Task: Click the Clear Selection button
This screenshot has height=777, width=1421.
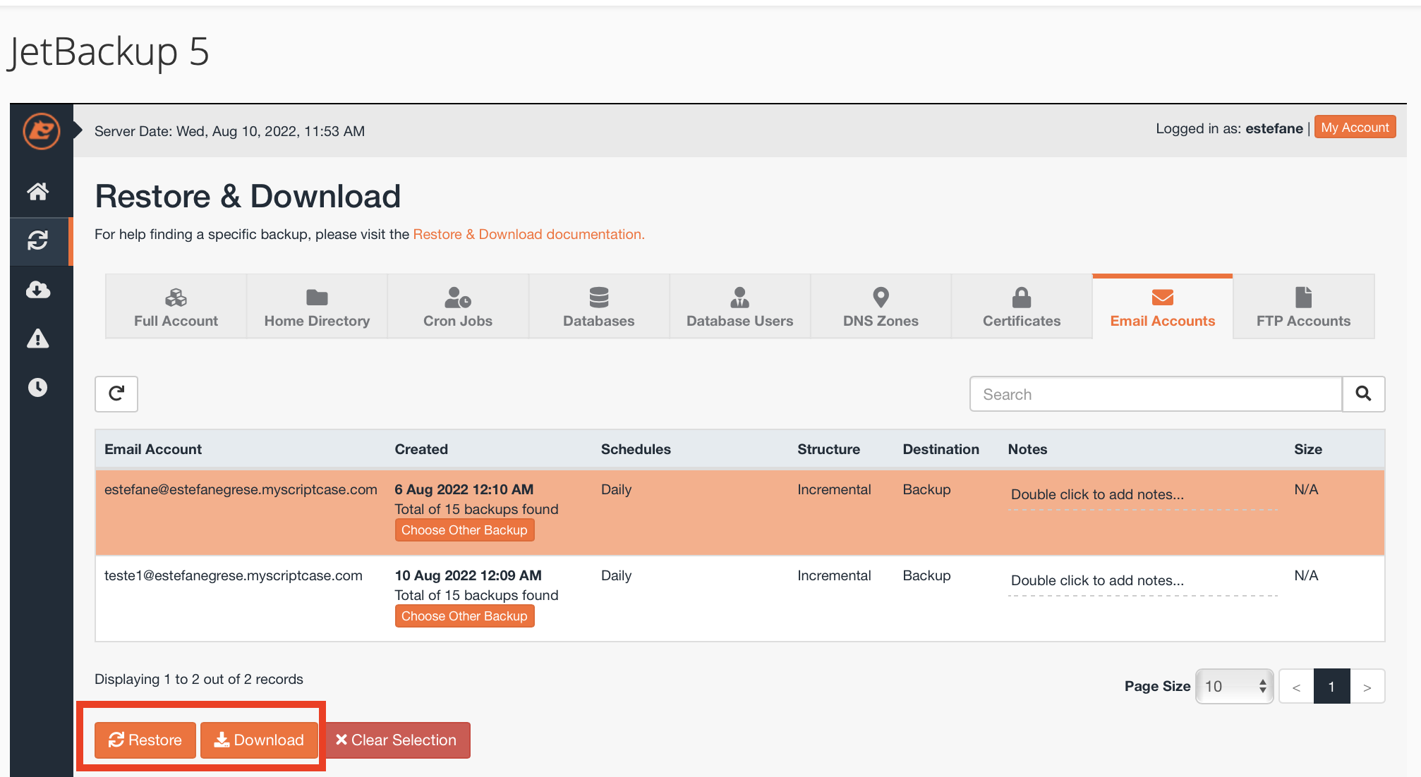Action: click(x=397, y=740)
